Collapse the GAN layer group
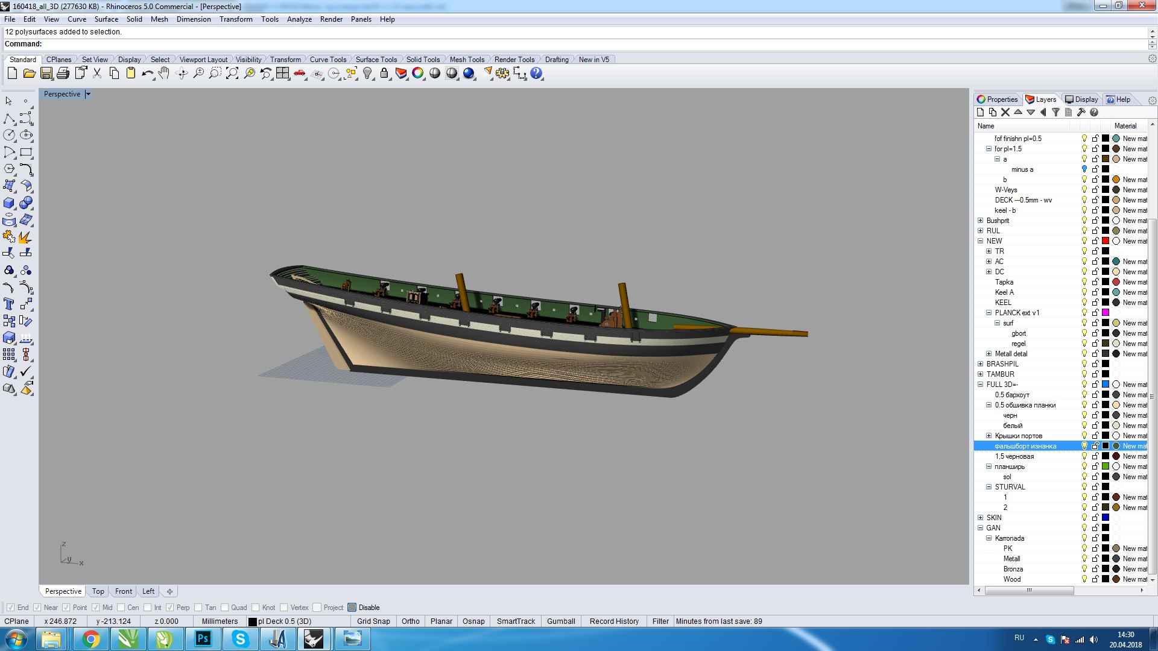The image size is (1158, 651). point(980,528)
